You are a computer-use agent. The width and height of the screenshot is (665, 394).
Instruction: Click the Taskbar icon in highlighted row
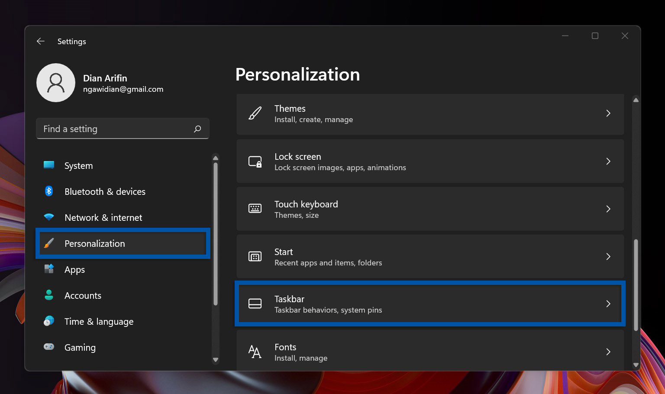pyautogui.click(x=255, y=304)
